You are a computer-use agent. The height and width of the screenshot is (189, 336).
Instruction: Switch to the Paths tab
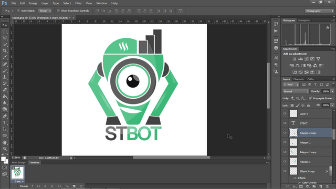(x=310, y=79)
